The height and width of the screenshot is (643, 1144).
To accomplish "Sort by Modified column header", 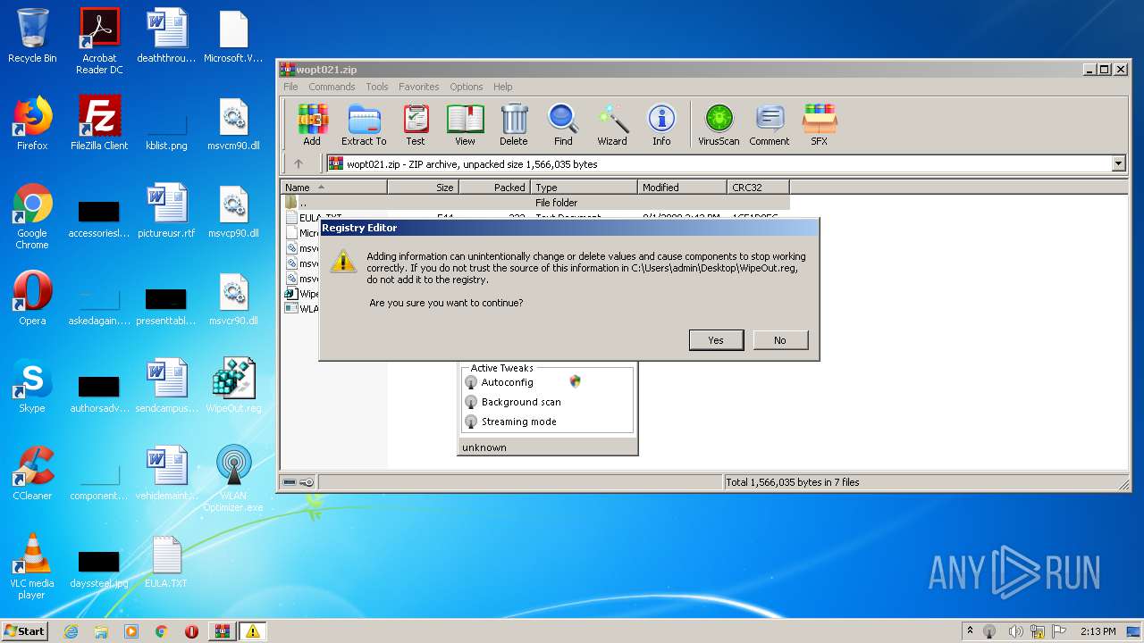I will [683, 188].
